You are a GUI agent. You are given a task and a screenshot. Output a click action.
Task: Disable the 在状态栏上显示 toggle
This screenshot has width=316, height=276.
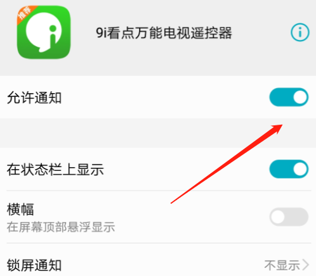[x=289, y=169]
